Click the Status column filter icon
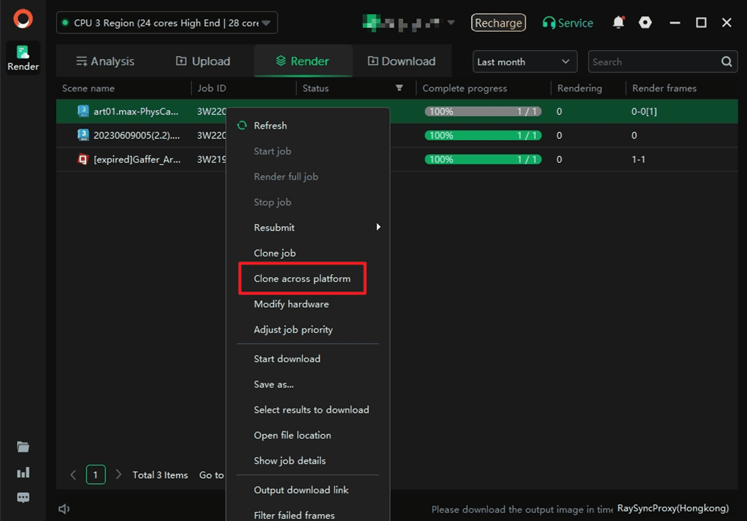This screenshot has width=747, height=521. point(399,88)
